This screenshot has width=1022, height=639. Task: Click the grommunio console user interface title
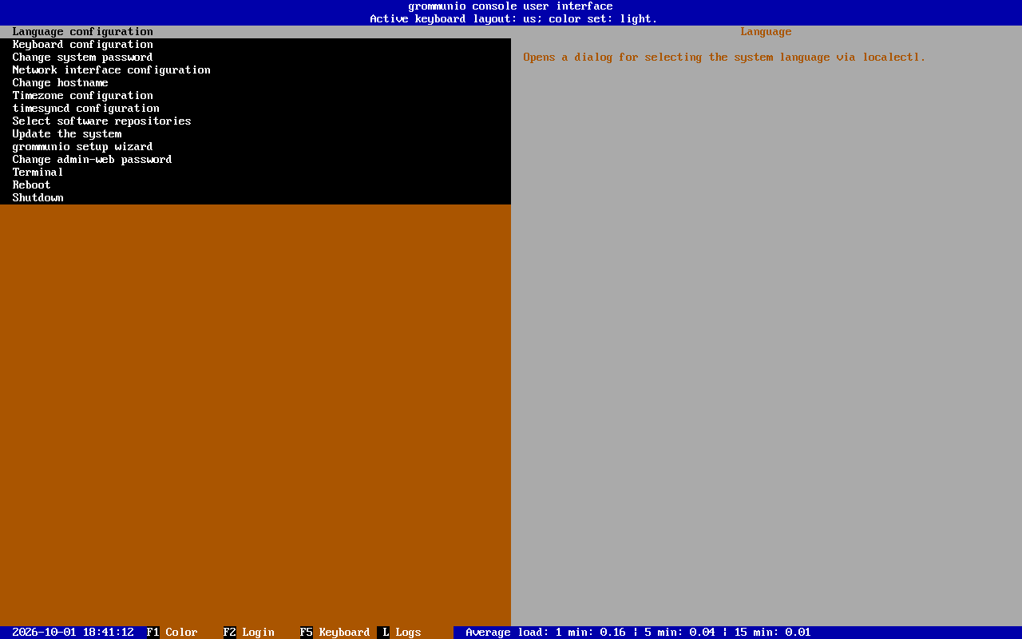pos(511,6)
